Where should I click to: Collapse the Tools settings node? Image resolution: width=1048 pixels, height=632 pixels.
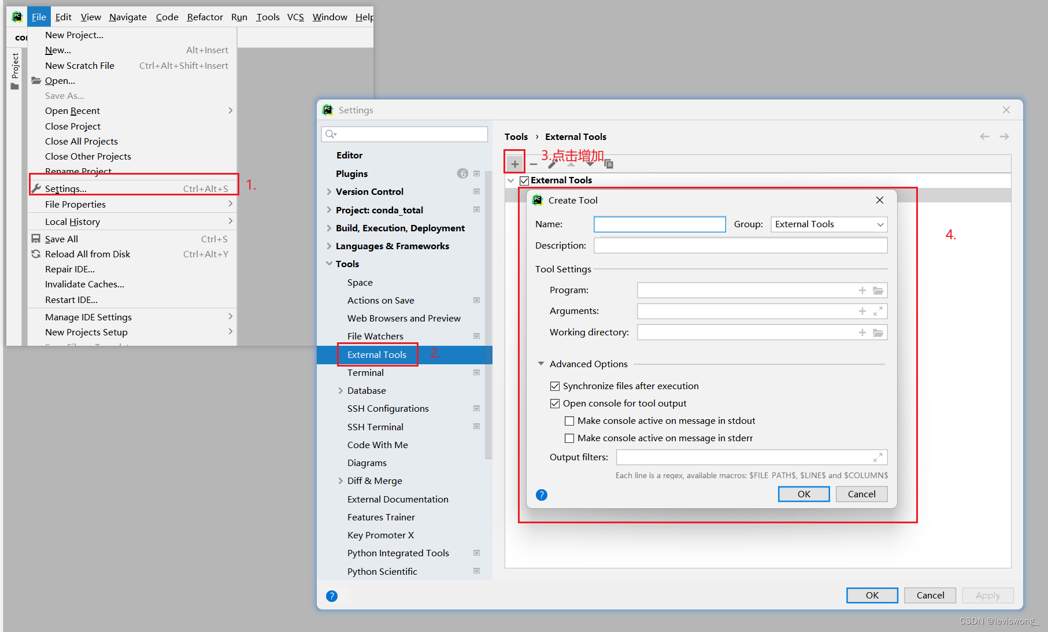[329, 264]
